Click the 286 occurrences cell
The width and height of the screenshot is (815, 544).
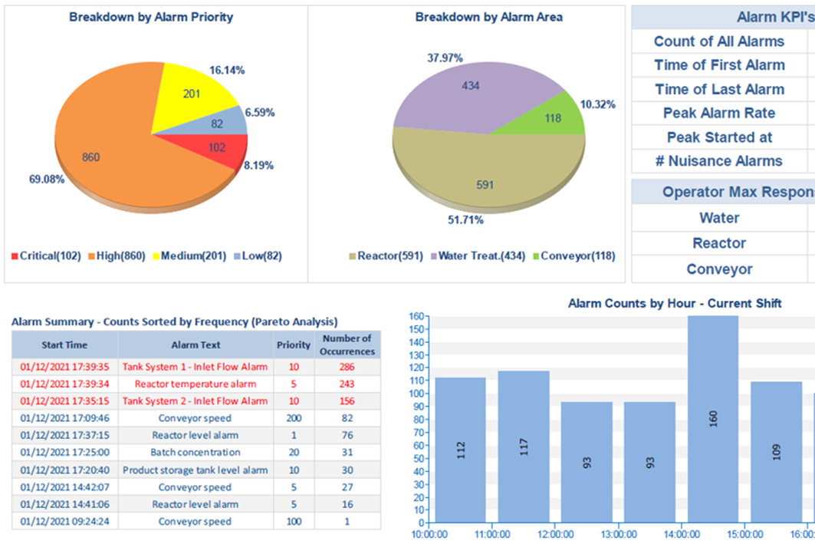[347, 368]
